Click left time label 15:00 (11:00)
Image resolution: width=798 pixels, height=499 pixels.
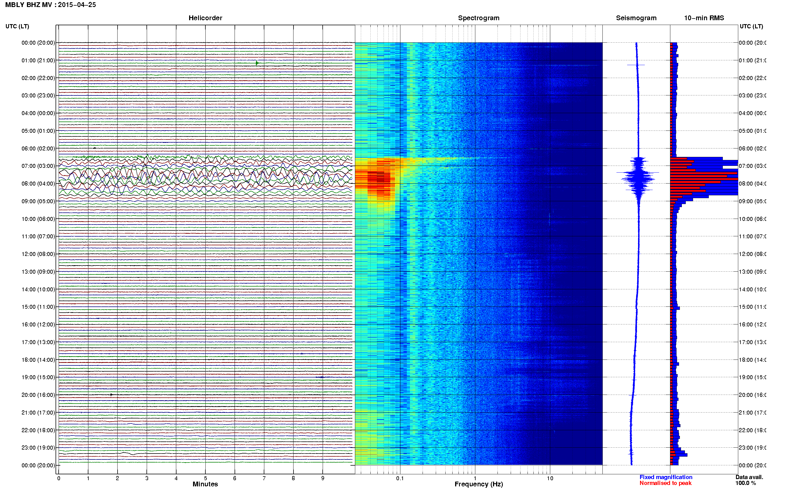pos(38,307)
